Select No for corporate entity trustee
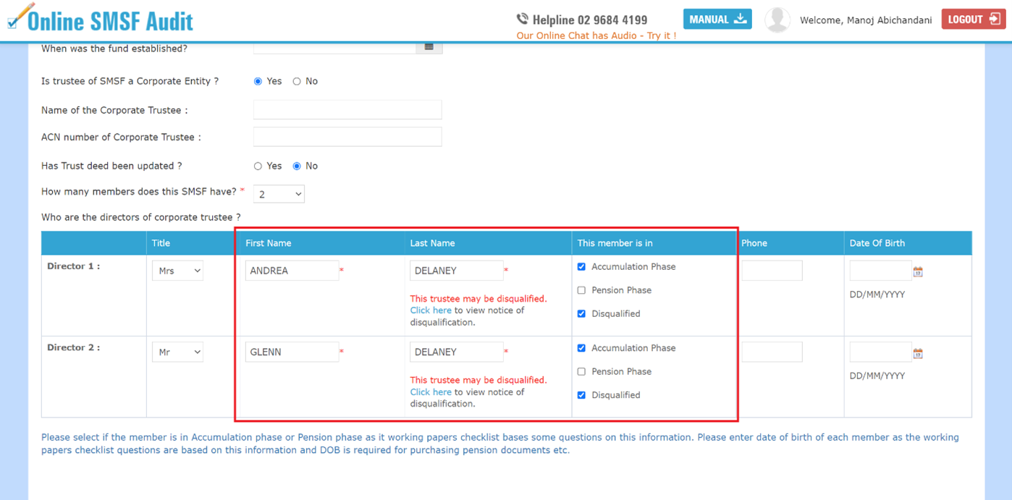The height and width of the screenshot is (500, 1012). 297,82
